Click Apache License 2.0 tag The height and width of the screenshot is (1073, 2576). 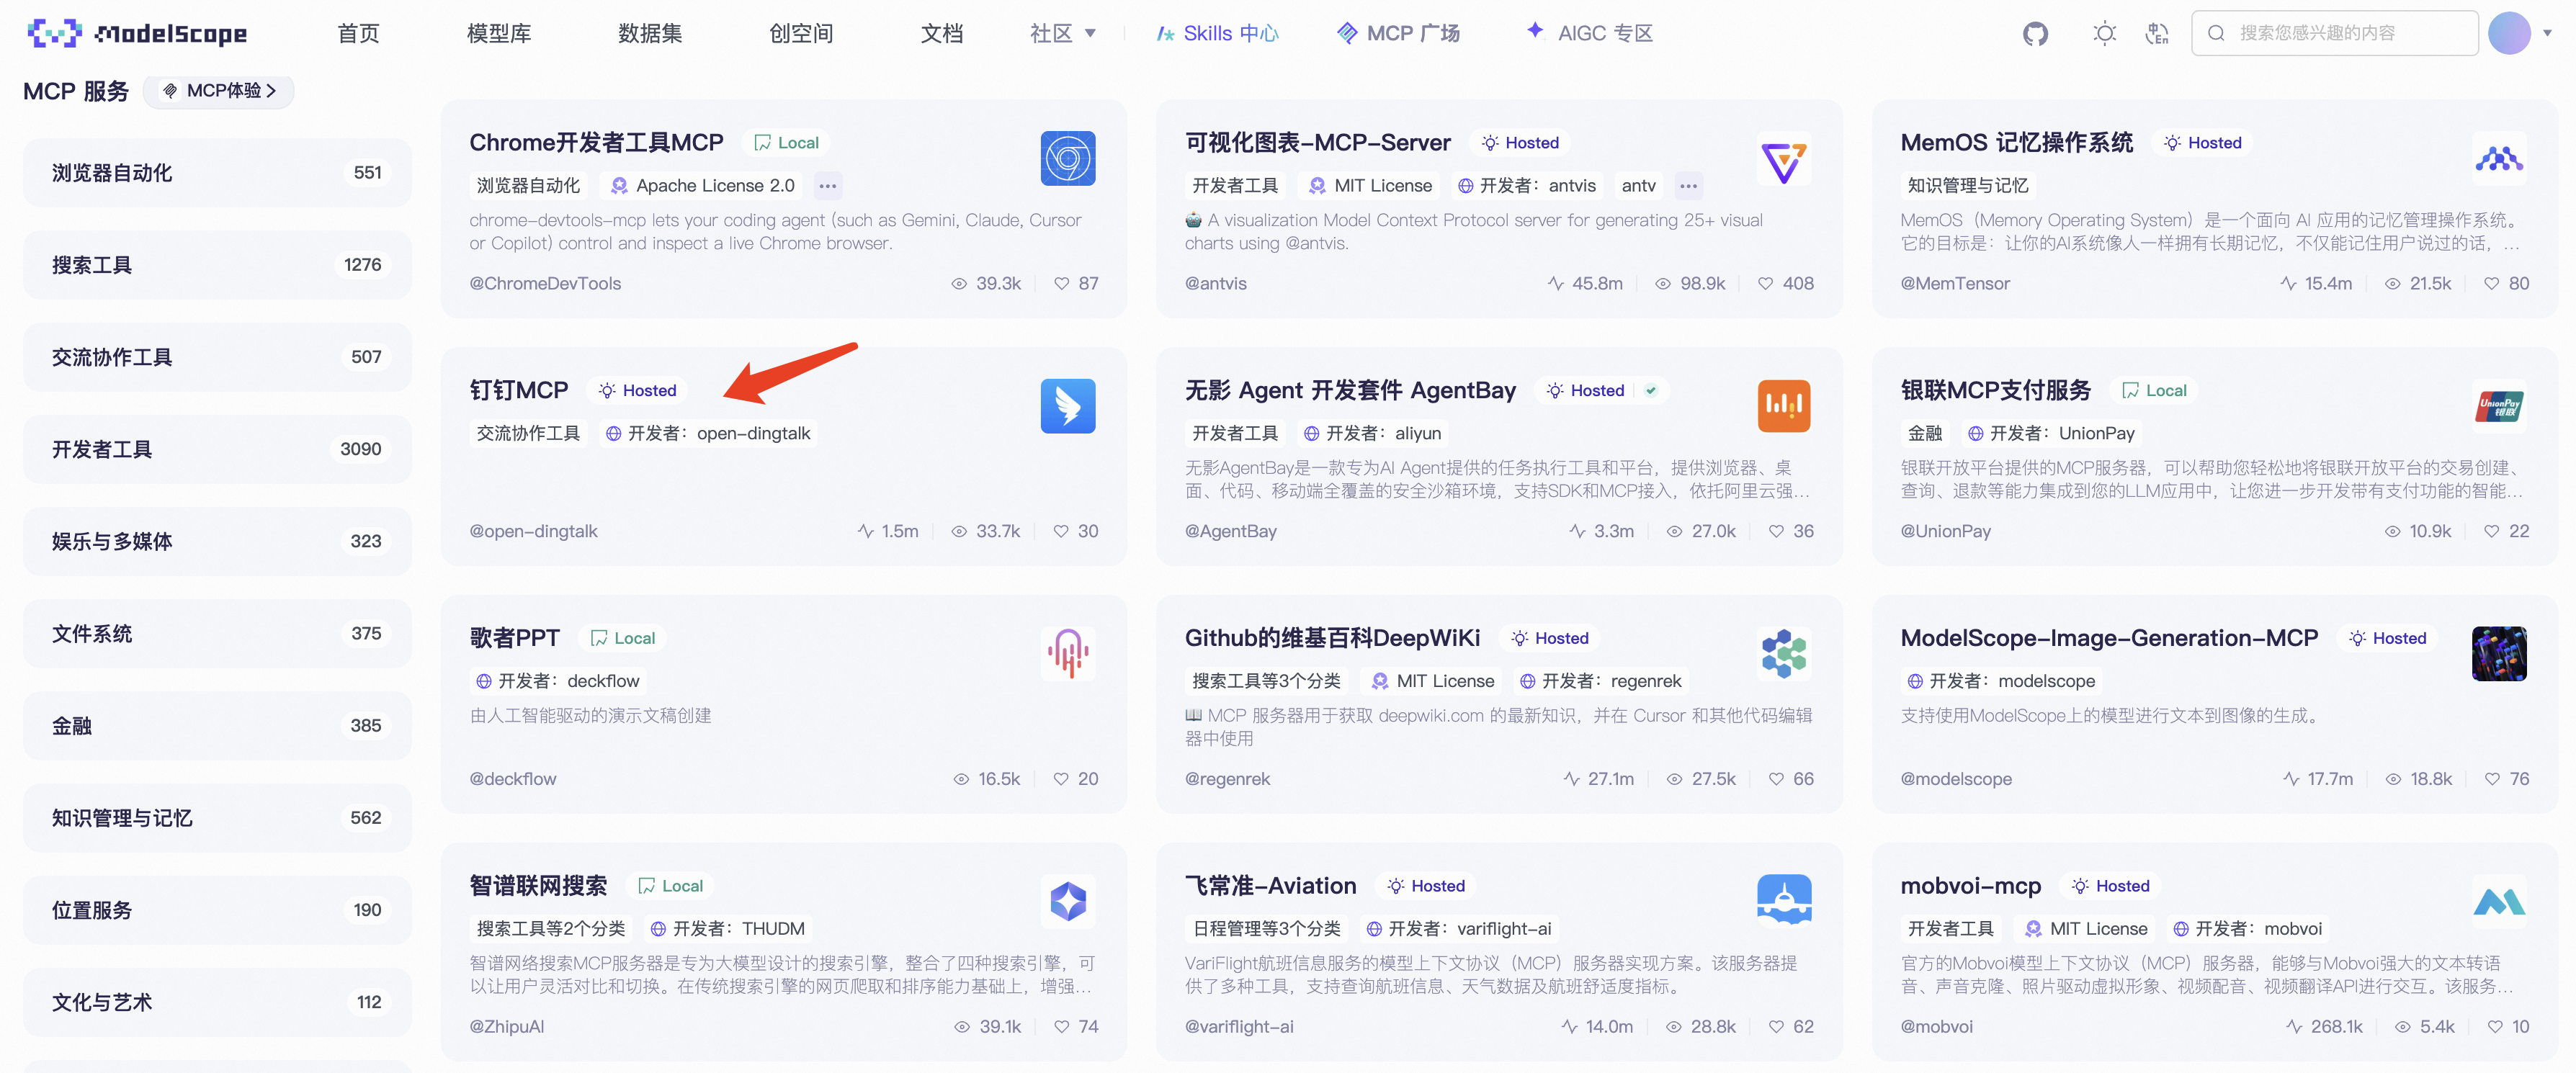703,186
